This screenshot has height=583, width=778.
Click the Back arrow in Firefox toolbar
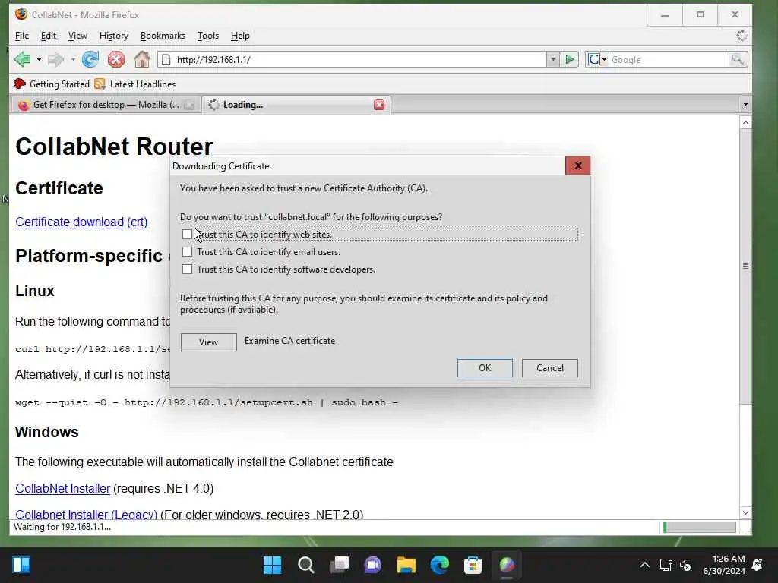22,59
